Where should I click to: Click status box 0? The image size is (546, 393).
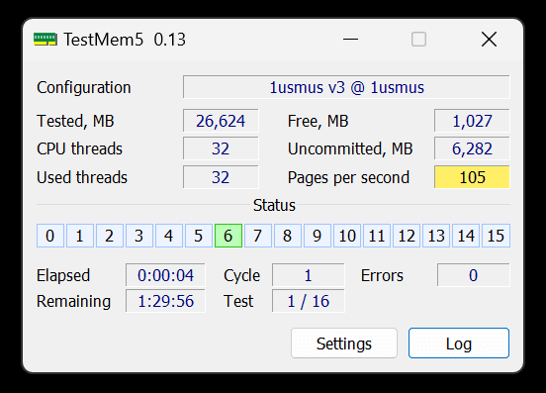tap(50, 236)
